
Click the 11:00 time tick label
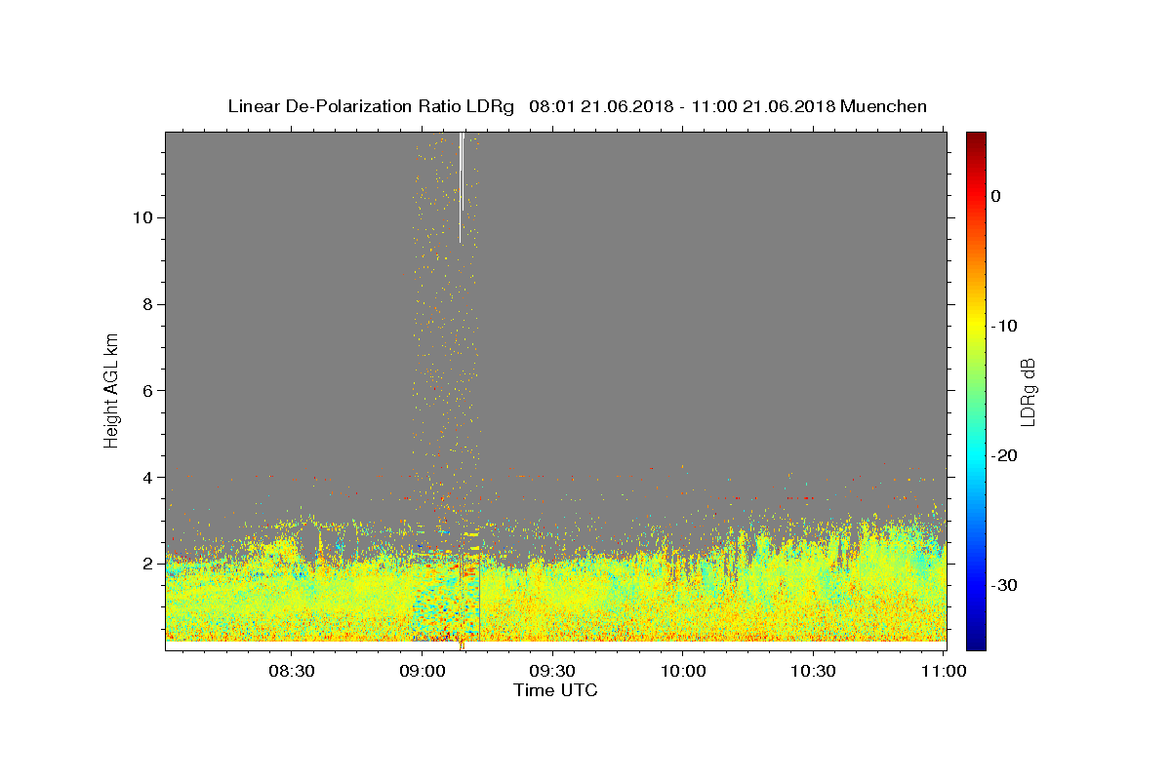coord(944,671)
